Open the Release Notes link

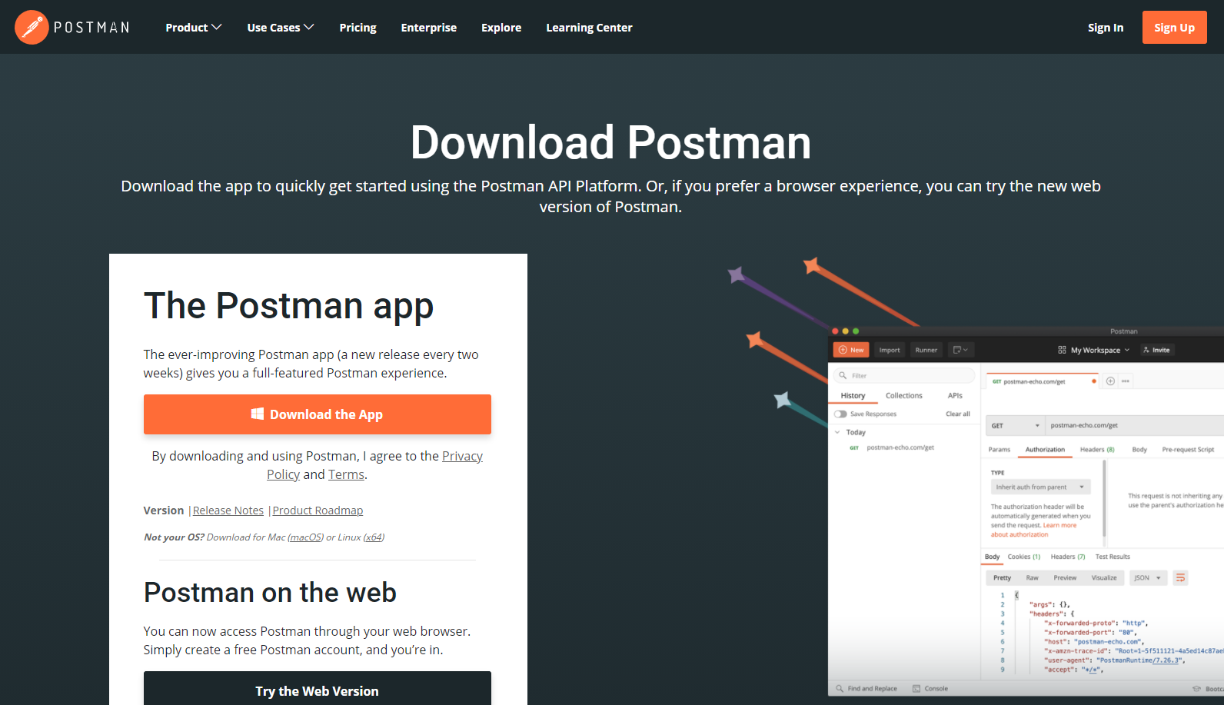[228, 510]
